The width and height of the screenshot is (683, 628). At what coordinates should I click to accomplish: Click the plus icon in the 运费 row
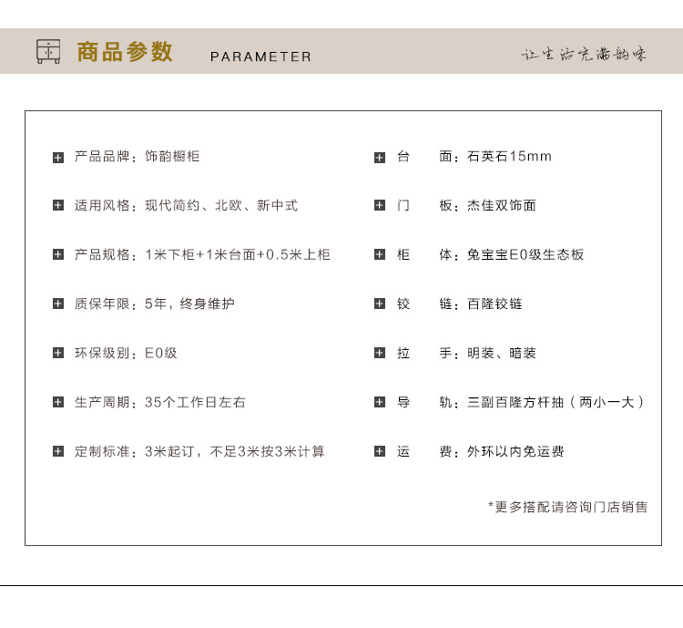(x=380, y=451)
